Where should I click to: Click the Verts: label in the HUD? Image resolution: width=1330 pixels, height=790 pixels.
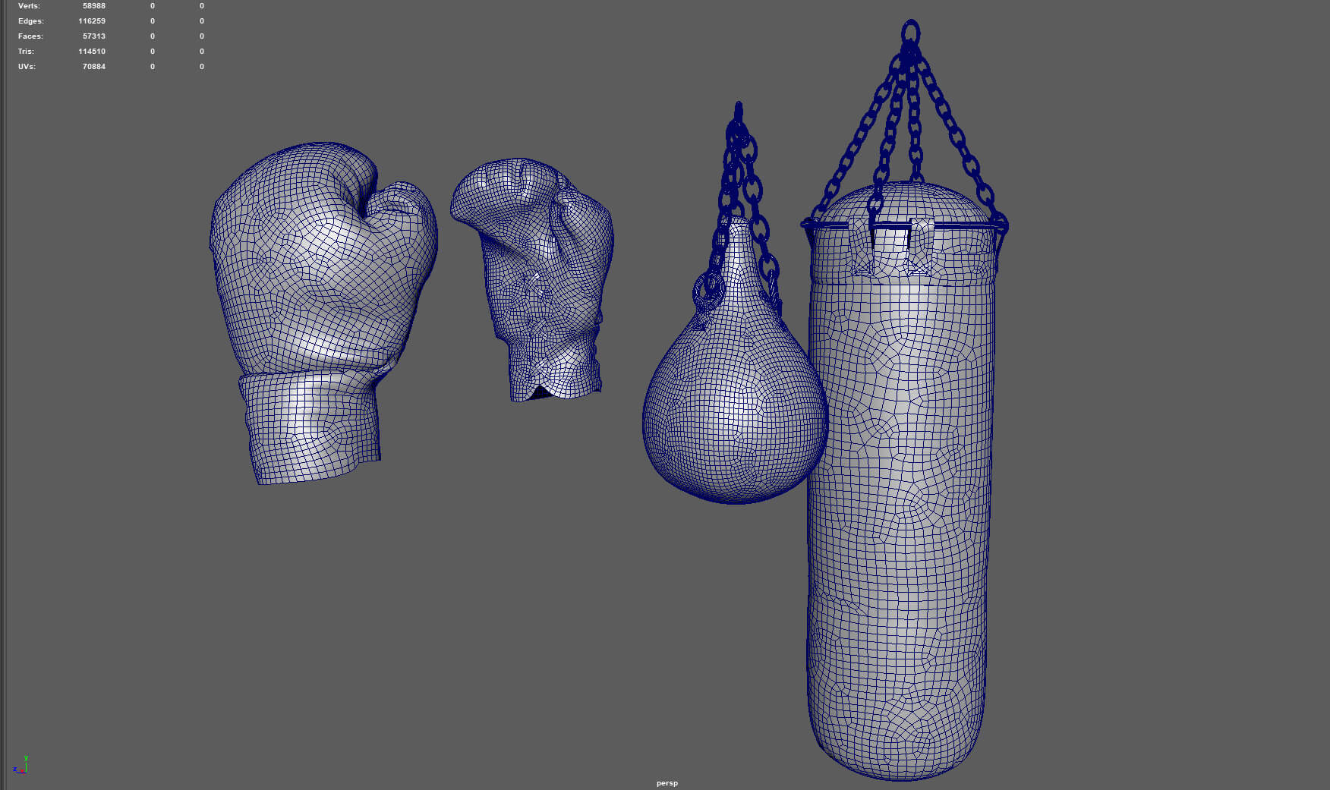(x=29, y=6)
